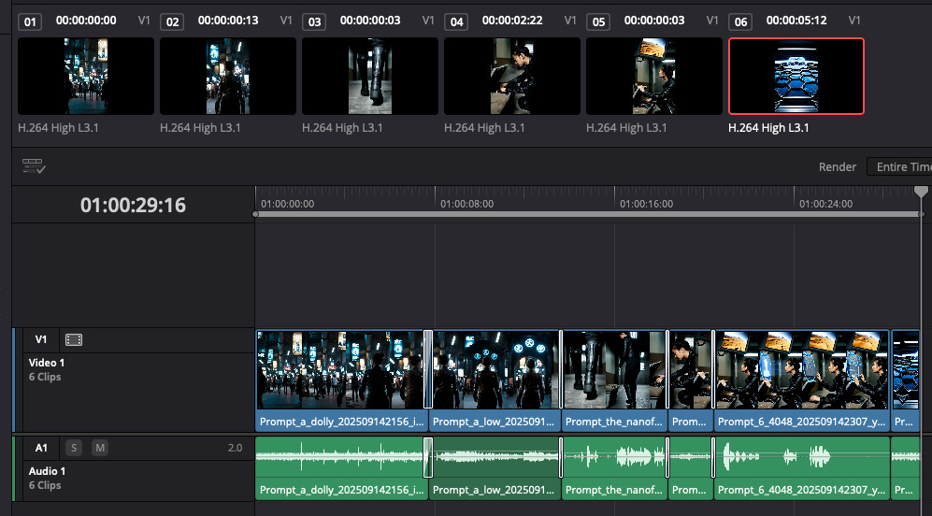
Task: Click the playhead marker on the ruler
Action: pos(921,192)
